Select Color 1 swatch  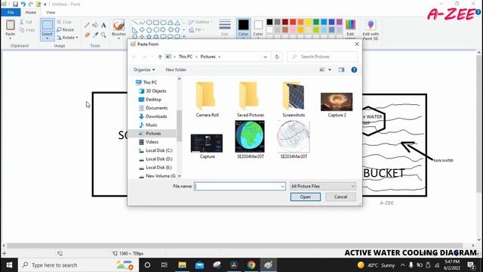pyautogui.click(x=243, y=29)
